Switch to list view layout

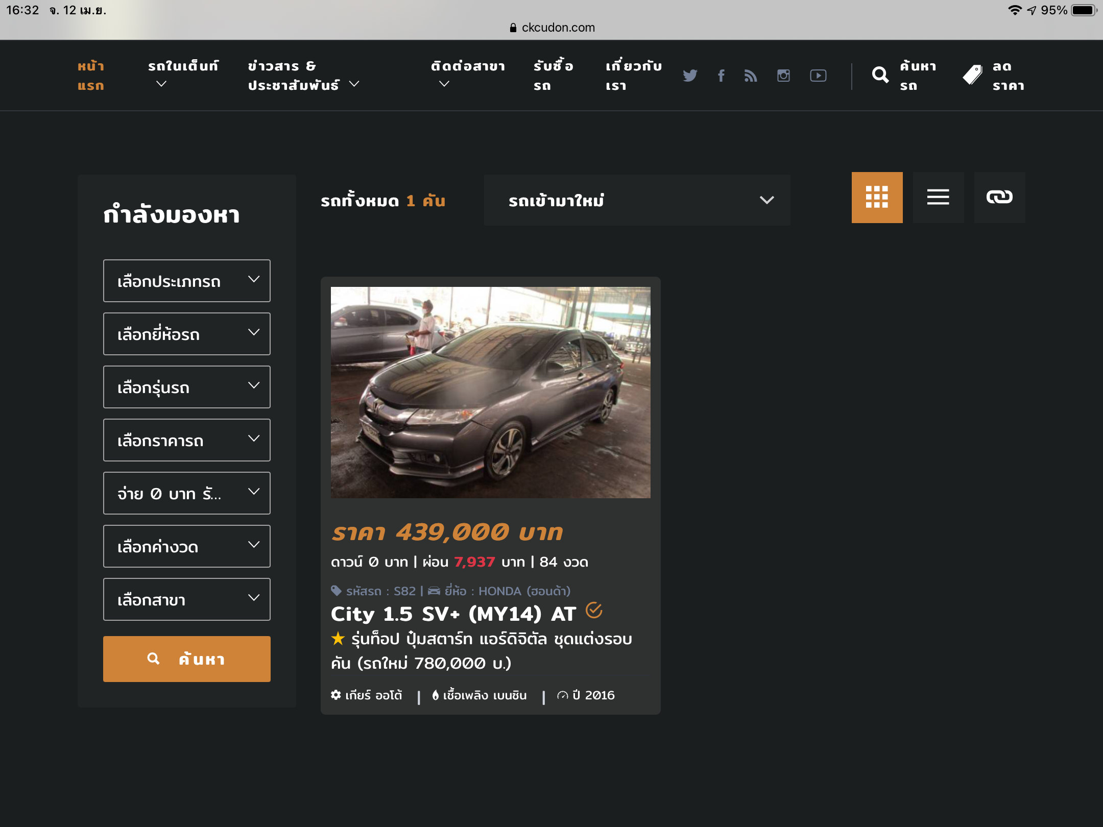tap(938, 197)
